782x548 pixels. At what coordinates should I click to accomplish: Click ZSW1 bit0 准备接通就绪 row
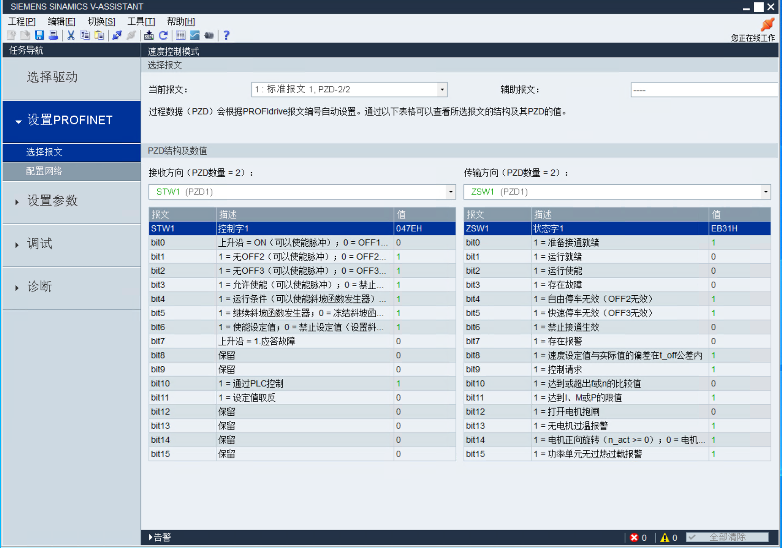point(617,243)
